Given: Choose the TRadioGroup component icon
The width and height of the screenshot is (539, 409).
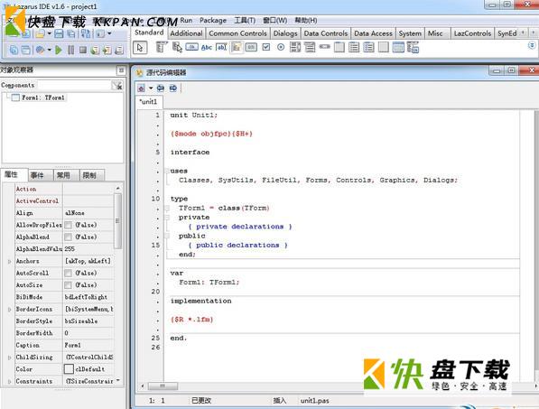Looking at the screenshot, I should [354, 47].
